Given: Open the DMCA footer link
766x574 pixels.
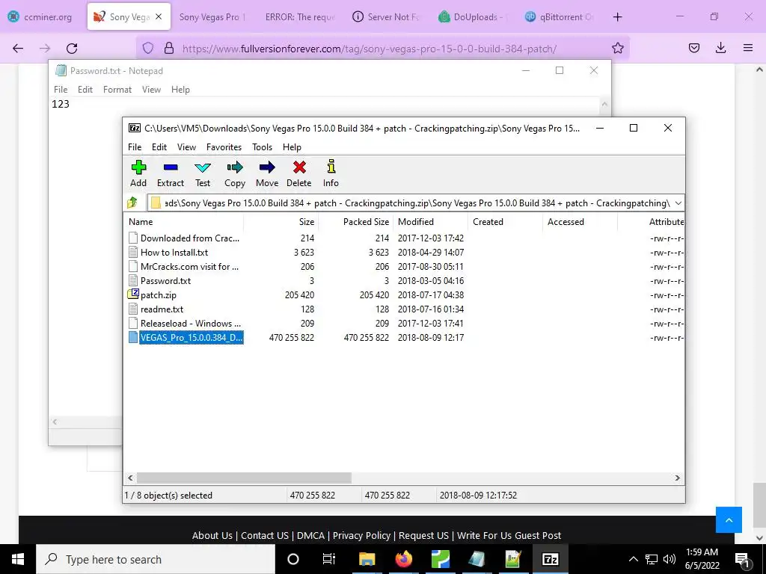Looking at the screenshot, I should pyautogui.click(x=310, y=535).
